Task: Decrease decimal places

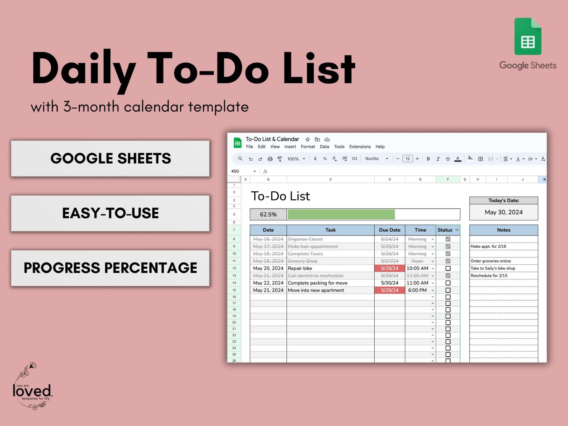Action: click(x=334, y=159)
